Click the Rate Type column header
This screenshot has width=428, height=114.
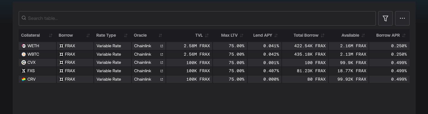106,35
